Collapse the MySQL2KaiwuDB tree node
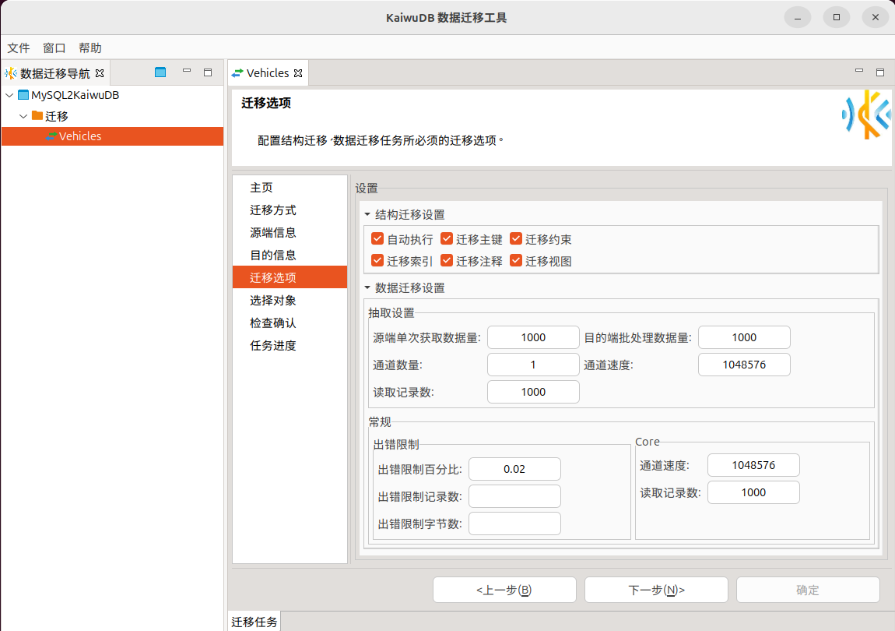Image resolution: width=895 pixels, height=631 pixels. [9, 95]
